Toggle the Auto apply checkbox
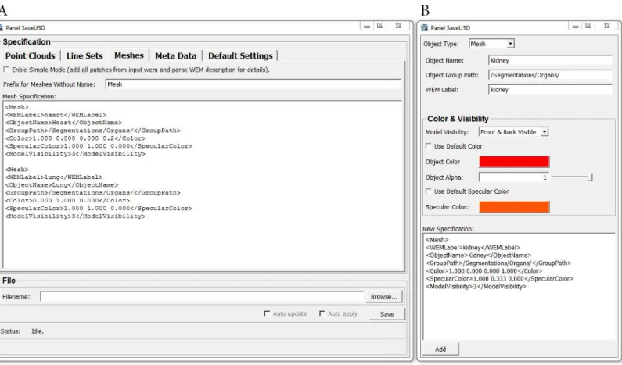The width and height of the screenshot is (622, 365). coord(322,313)
